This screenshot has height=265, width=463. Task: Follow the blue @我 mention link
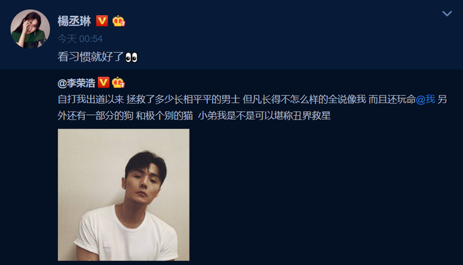426,99
